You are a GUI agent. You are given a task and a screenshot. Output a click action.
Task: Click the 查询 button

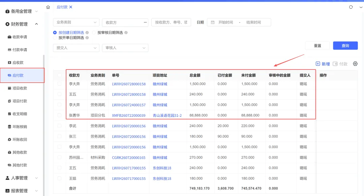click(x=345, y=46)
